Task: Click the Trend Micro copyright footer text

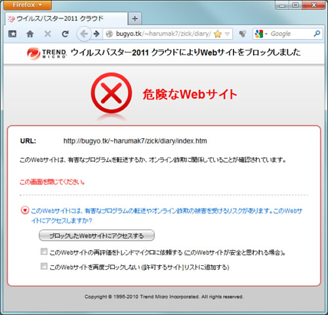Action: pyautogui.click(x=164, y=297)
